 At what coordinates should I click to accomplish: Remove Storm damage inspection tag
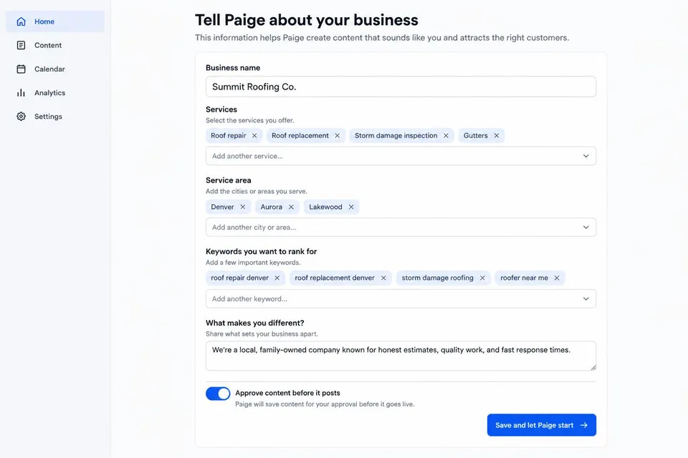tap(446, 135)
